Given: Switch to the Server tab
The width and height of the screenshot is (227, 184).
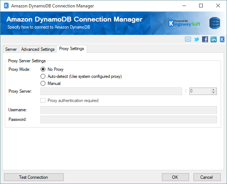Looking at the screenshot, I should pyautogui.click(x=11, y=49).
